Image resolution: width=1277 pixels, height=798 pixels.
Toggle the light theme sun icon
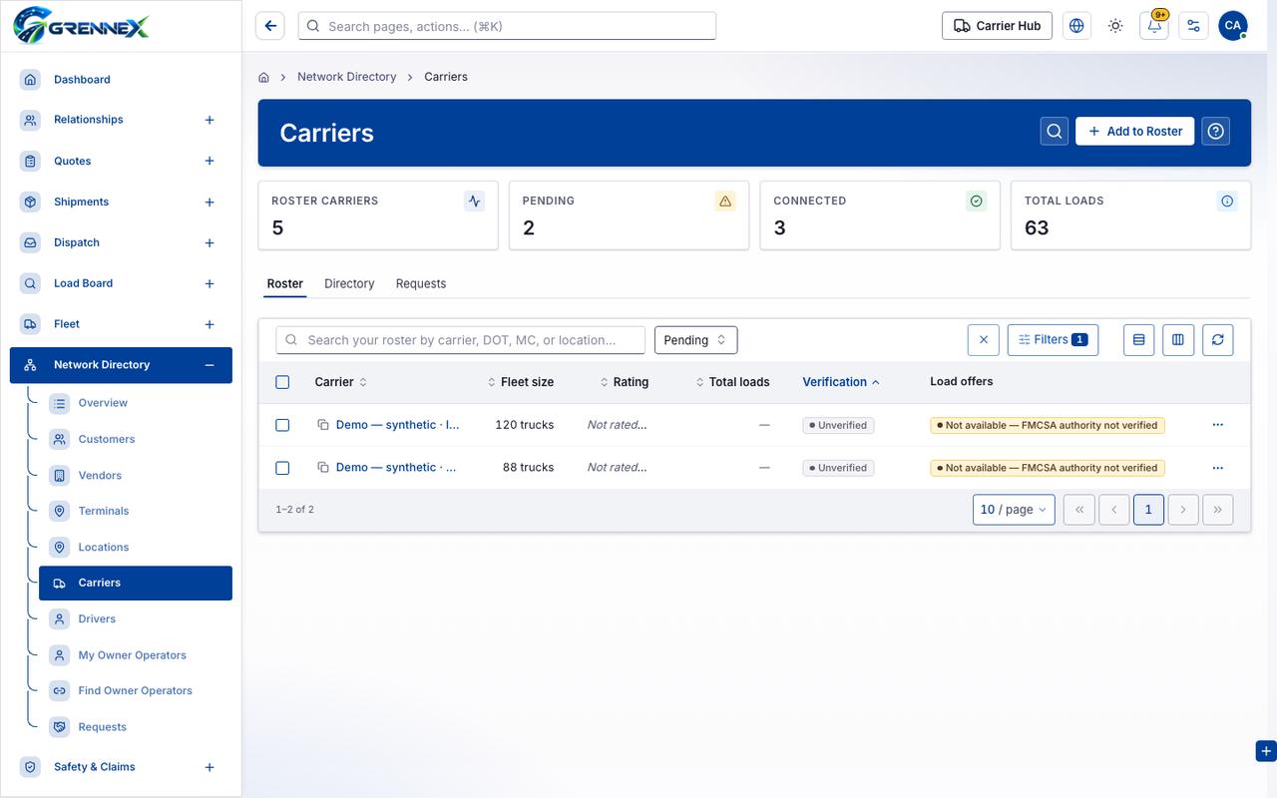coord(1115,26)
